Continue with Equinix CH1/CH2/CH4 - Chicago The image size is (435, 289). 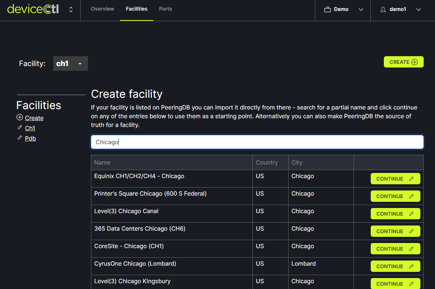coord(395,179)
